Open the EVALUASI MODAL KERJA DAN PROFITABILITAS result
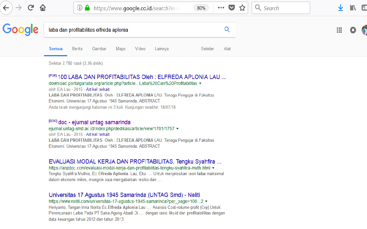367x229 pixels. click(x=135, y=162)
